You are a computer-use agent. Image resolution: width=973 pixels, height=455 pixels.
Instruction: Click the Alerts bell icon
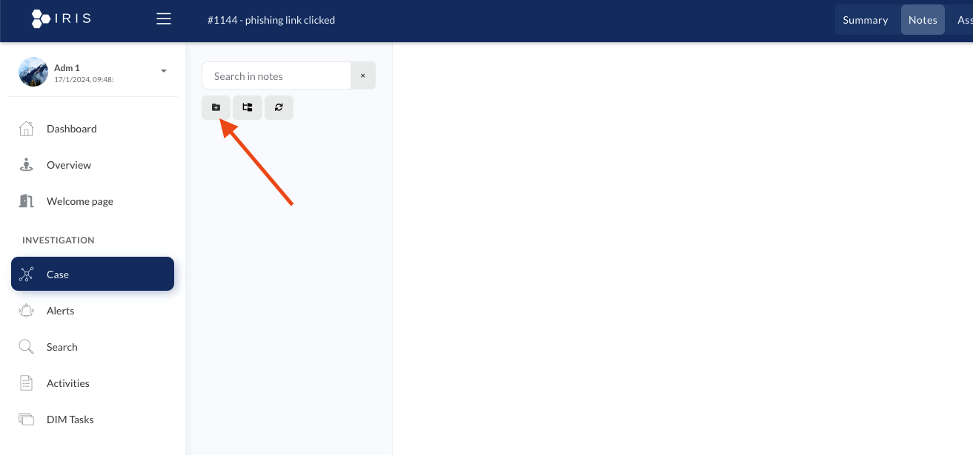(x=27, y=311)
